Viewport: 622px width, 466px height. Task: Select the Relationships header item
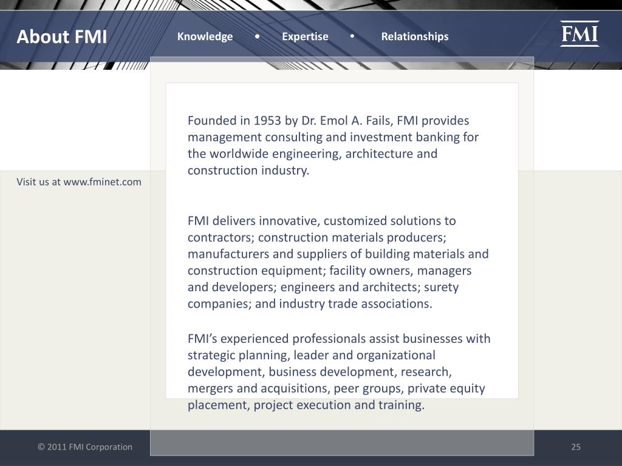(x=415, y=36)
